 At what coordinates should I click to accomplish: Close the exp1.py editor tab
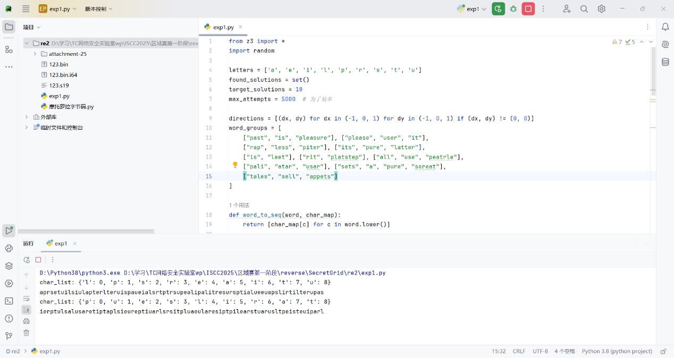pyautogui.click(x=240, y=27)
